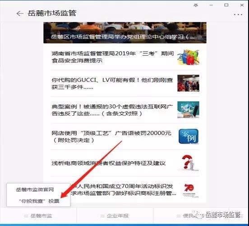Open article 网店使用“顶级工艺”广告语被罚20000元
The width and height of the screenshot is (249, 226).
(125, 137)
